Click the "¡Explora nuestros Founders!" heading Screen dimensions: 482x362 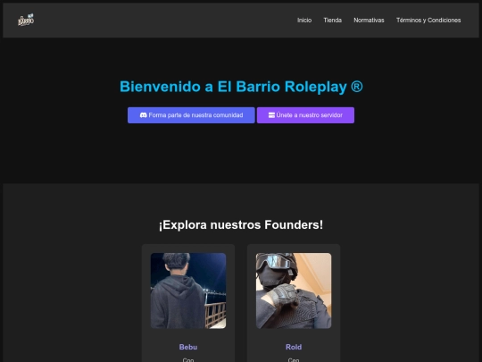click(241, 224)
